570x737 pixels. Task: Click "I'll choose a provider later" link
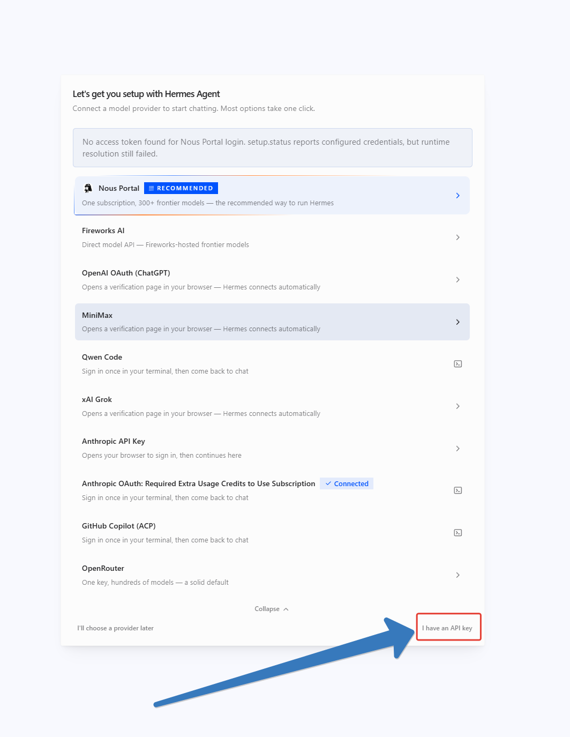[x=115, y=628]
